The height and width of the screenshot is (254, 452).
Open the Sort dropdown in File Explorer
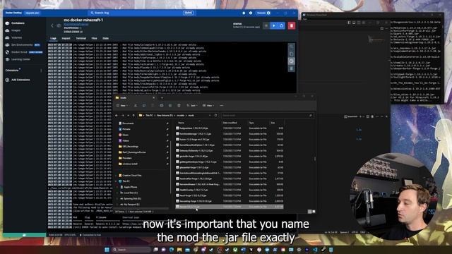tap(191, 106)
